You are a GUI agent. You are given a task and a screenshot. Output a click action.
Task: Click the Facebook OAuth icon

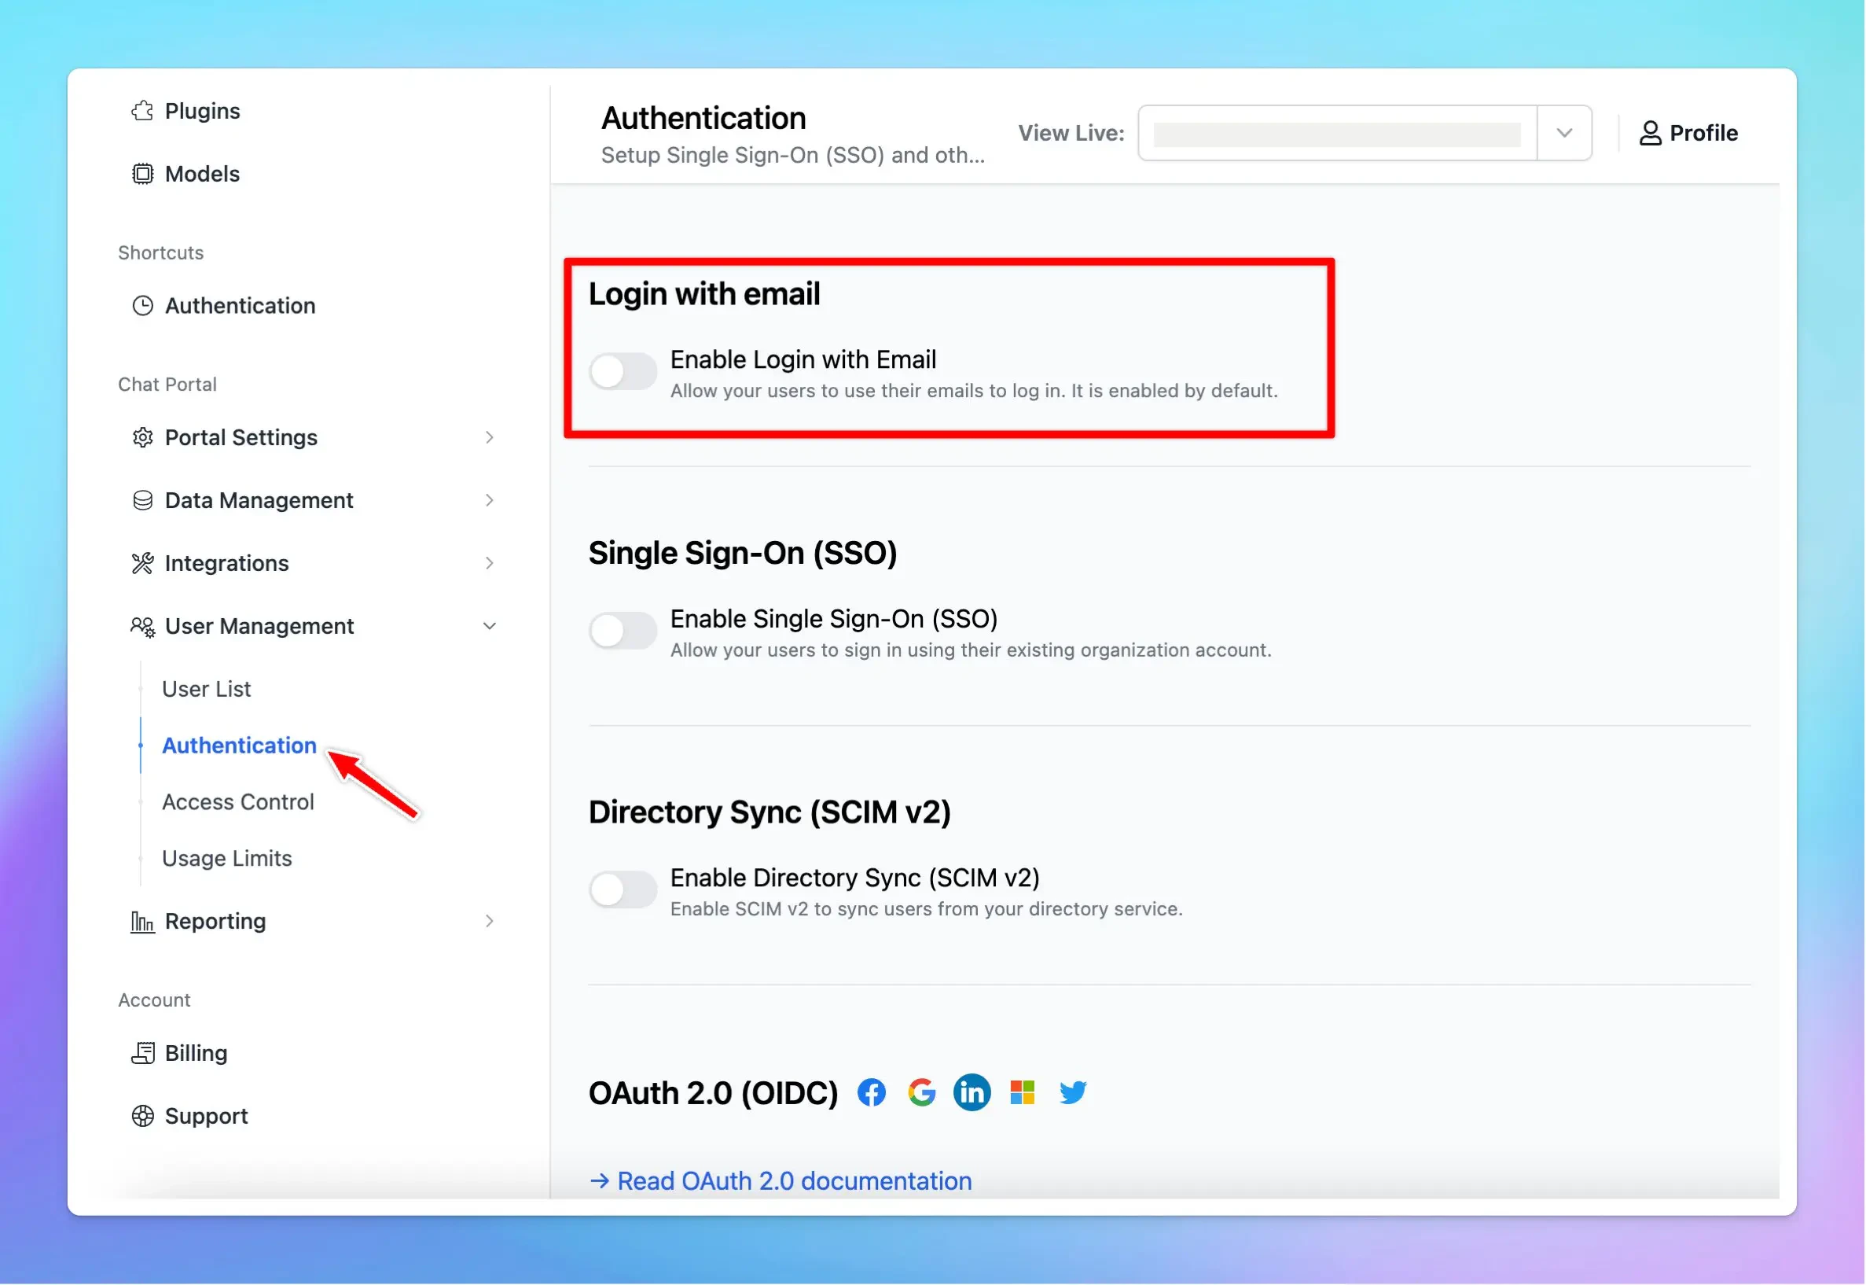(872, 1093)
